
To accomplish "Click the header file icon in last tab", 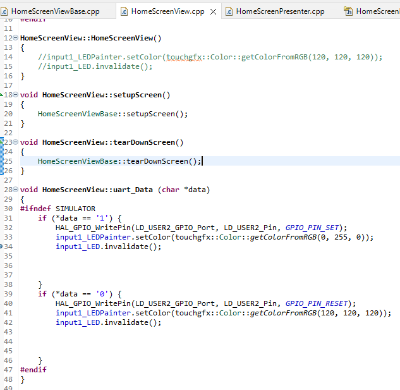I will coord(348,11).
